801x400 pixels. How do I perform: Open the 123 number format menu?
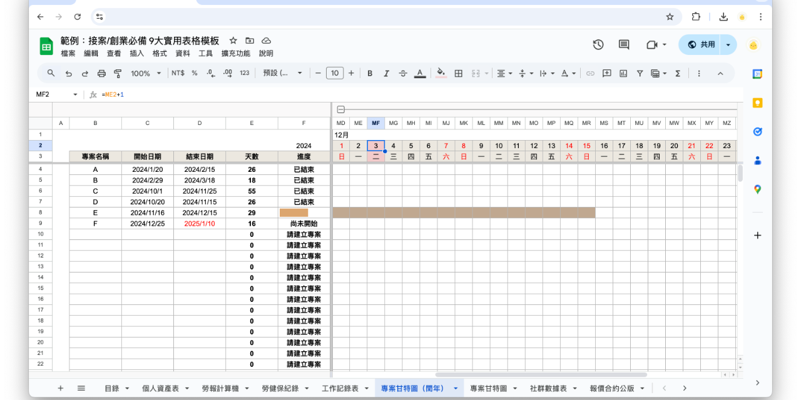[245, 73]
